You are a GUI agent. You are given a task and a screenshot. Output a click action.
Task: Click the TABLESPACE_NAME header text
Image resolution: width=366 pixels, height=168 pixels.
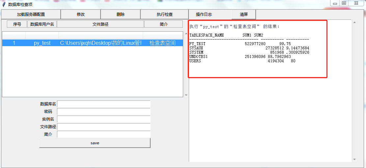click(207, 35)
